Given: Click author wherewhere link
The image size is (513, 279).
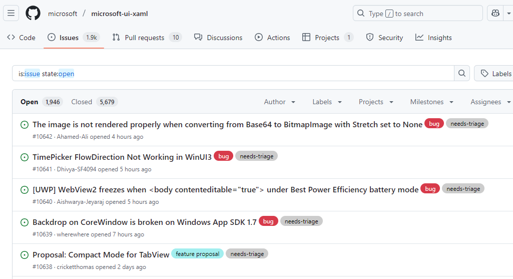Looking at the screenshot, I should (x=73, y=234).
